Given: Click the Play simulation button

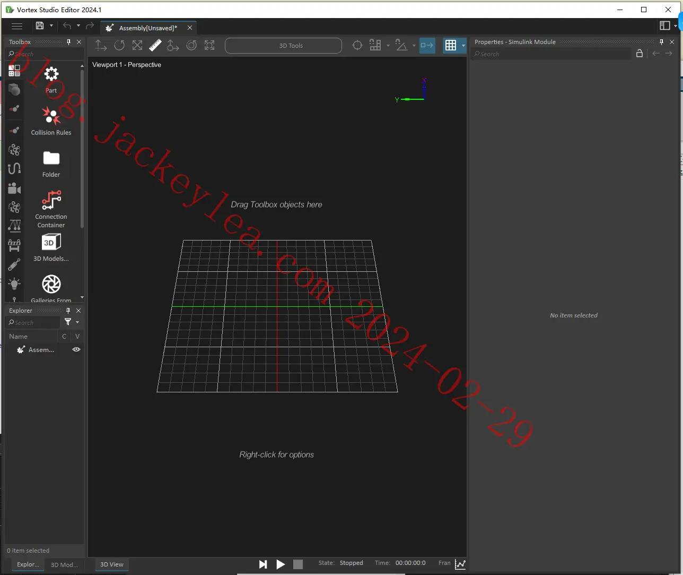Looking at the screenshot, I should [281, 564].
